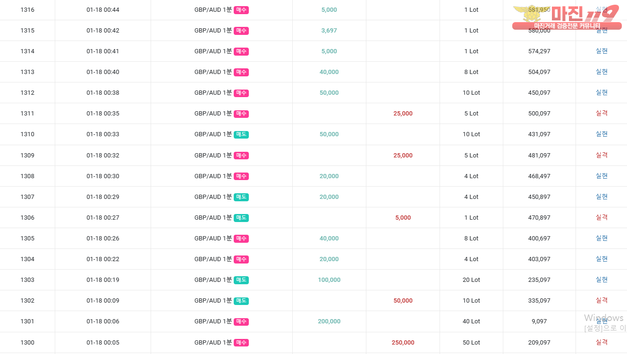The height and width of the screenshot is (354, 627).
Task: Click the 실현 status in row 1314
Action: pyautogui.click(x=602, y=51)
